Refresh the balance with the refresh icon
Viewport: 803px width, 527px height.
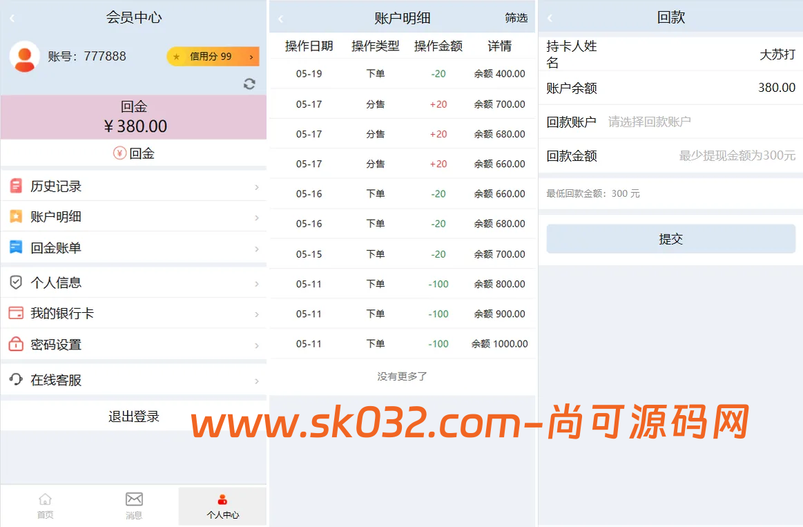click(249, 84)
